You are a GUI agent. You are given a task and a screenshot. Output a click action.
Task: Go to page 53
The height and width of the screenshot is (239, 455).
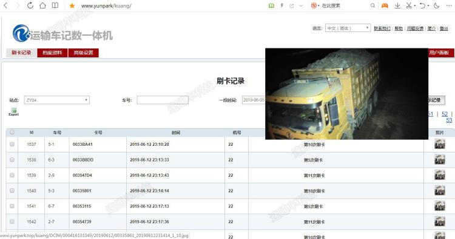click(x=449, y=120)
